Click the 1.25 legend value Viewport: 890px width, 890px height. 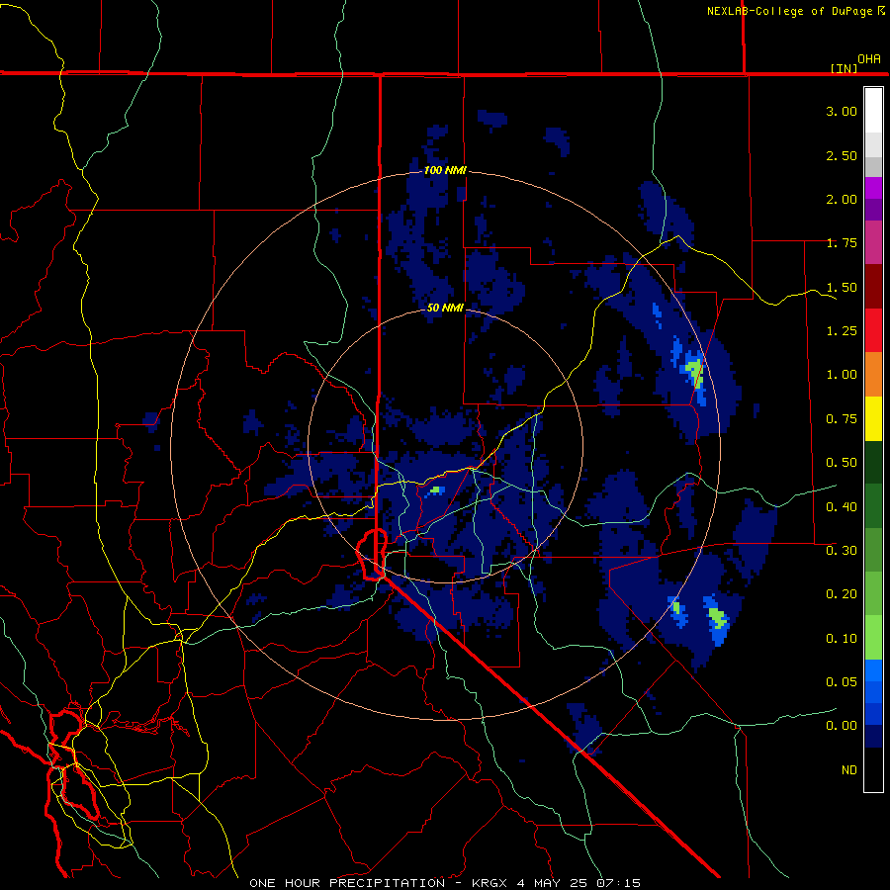(x=842, y=331)
